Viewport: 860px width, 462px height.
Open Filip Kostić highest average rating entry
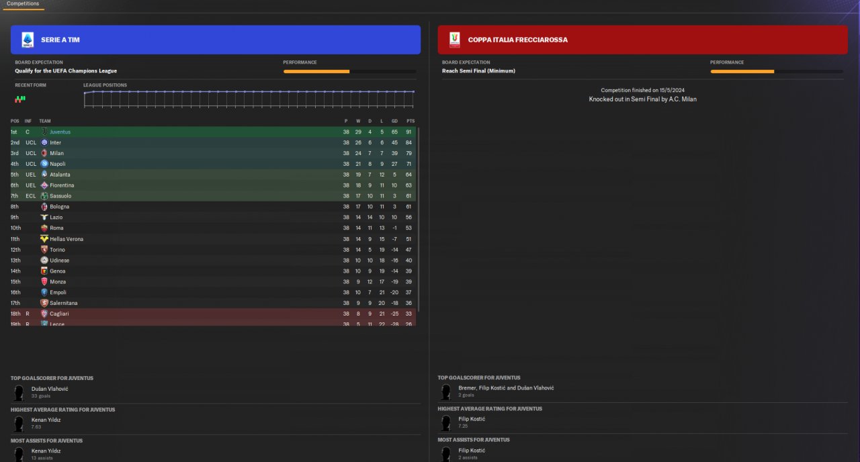click(x=472, y=419)
